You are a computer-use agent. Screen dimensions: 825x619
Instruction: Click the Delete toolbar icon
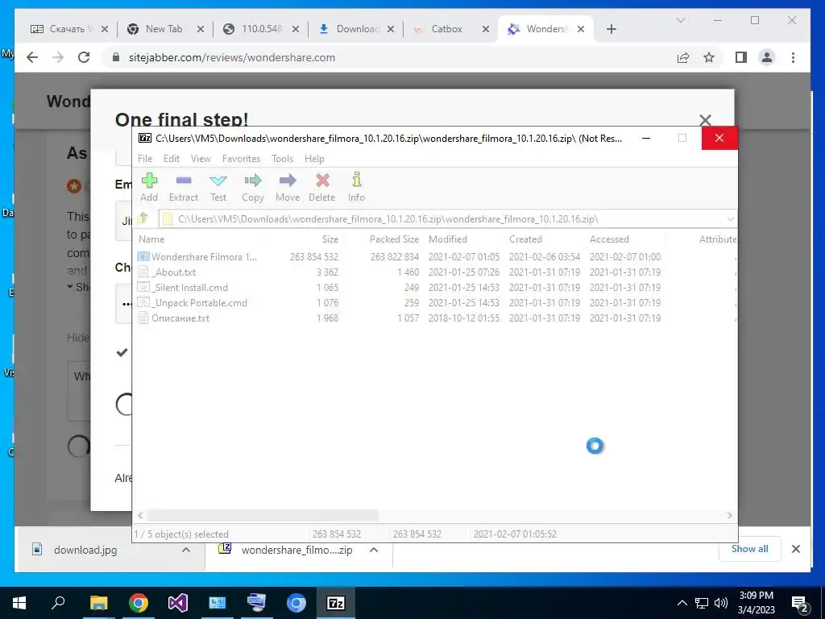click(322, 187)
